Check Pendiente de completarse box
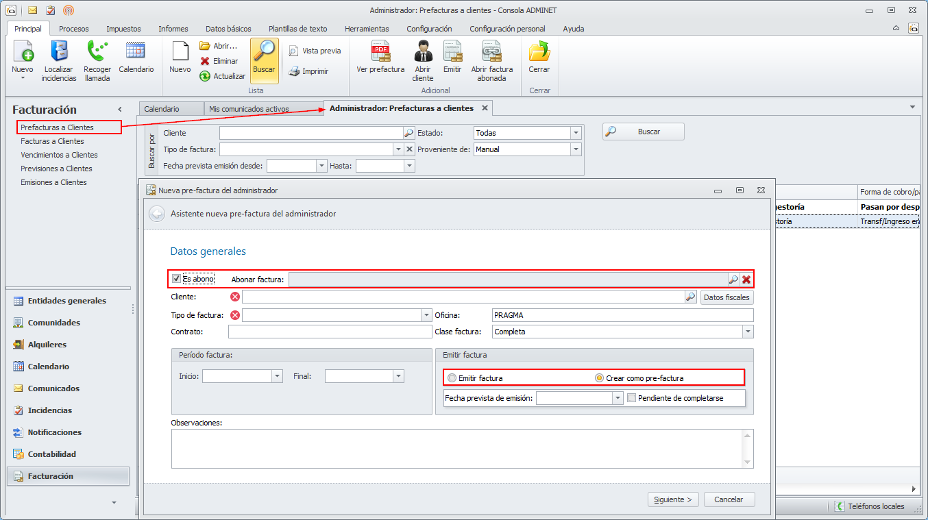The height and width of the screenshot is (520, 928). [x=632, y=397]
